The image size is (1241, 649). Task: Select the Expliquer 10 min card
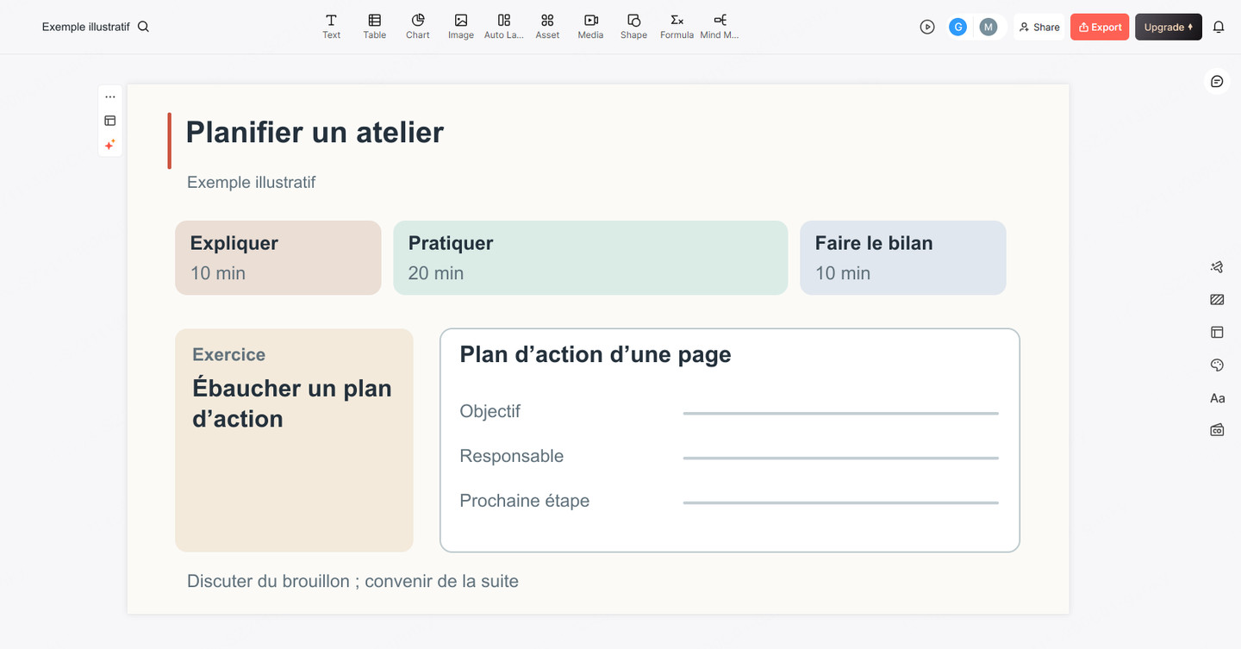(278, 258)
